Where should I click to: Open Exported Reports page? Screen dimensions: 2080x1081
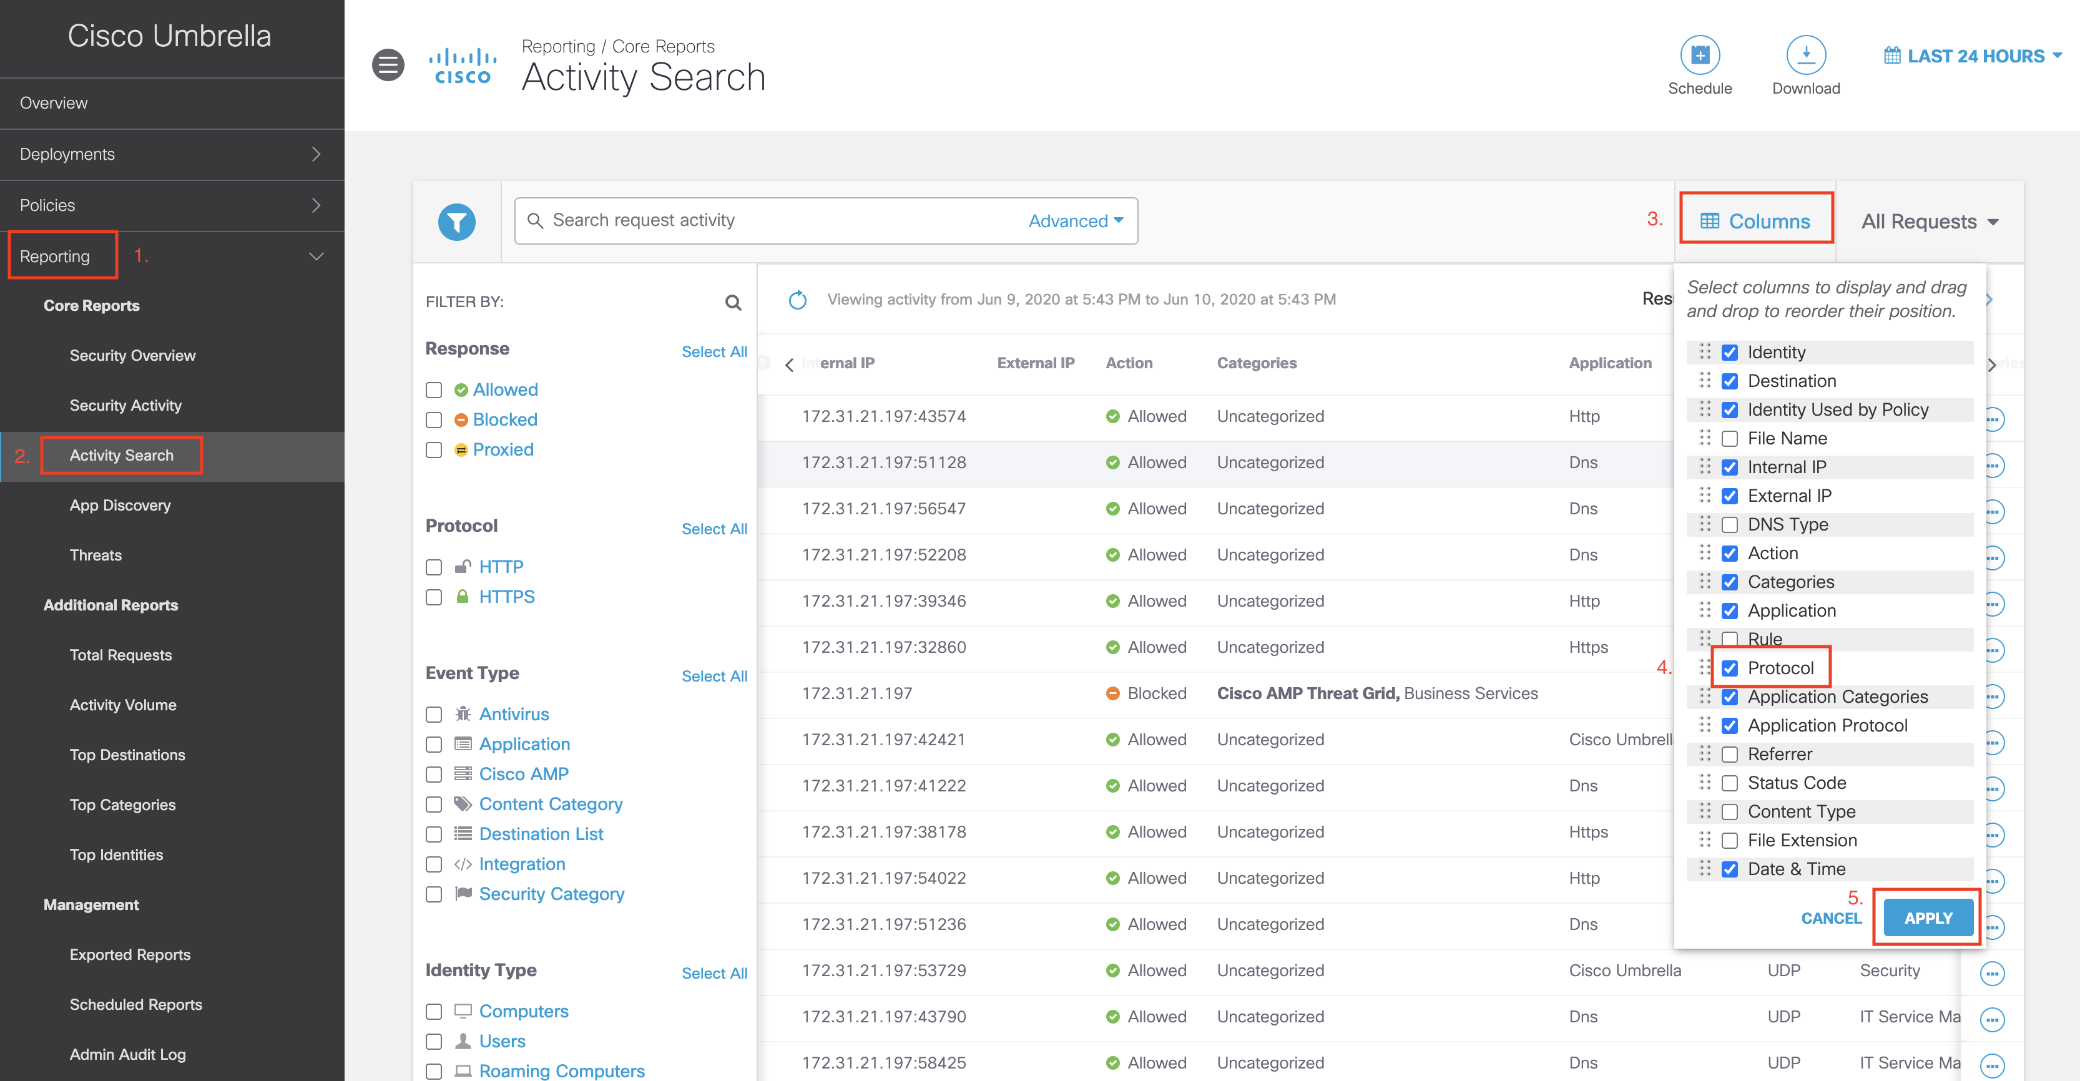(130, 954)
